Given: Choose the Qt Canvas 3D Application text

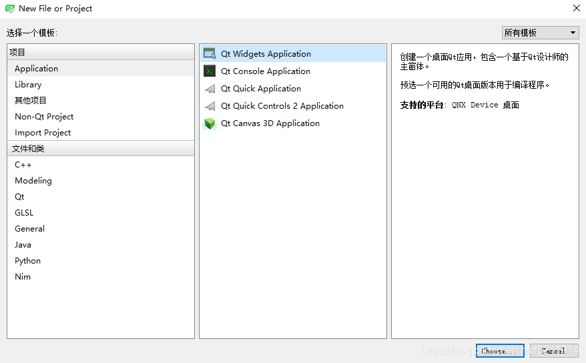Looking at the screenshot, I should [270, 123].
